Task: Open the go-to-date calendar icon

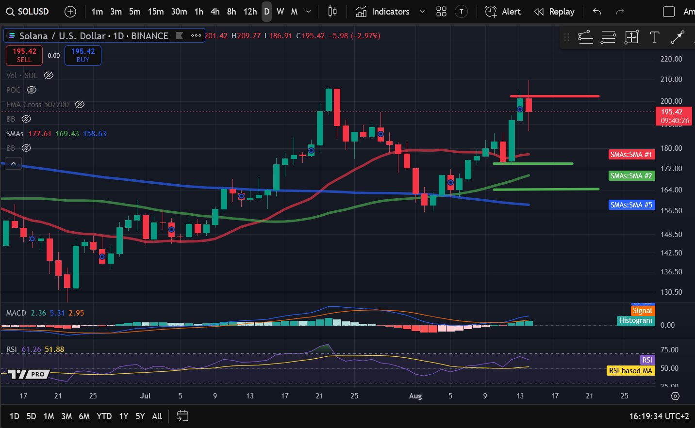Action: (x=182, y=416)
